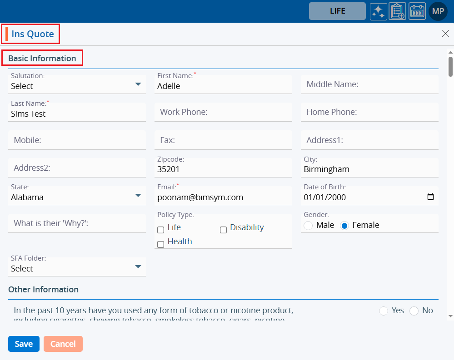Open the State dropdown showing Alabama
454x360 pixels.
click(138, 196)
